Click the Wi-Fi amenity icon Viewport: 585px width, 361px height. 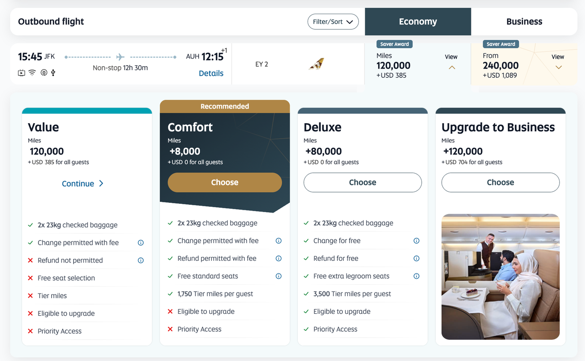click(x=32, y=72)
